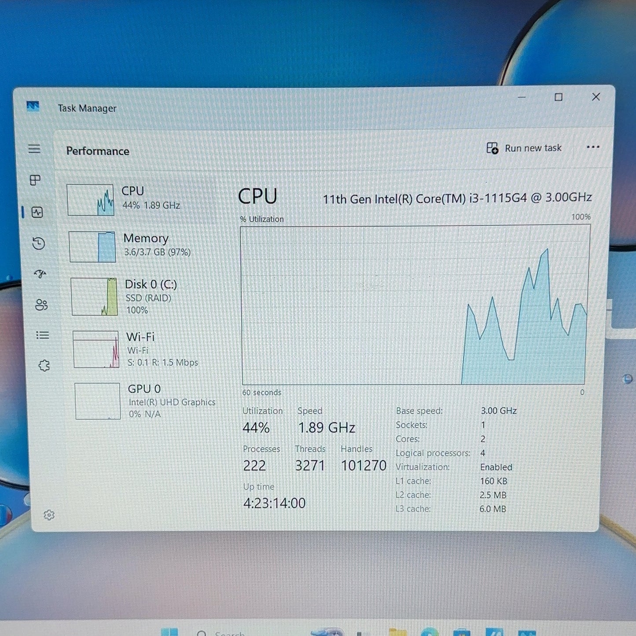Click the processor name 'i3-1115G4 @ 3.00GHz'
Image resolution: width=636 pixels, height=636 pixels.
tap(530, 198)
